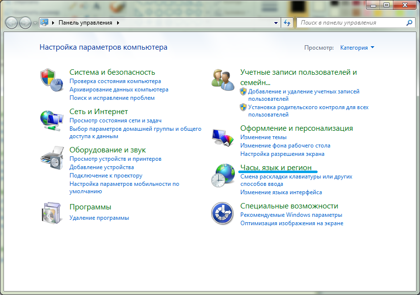The image size is (420, 295).
Task: Open Поиск и исправление проблем link
Action: tap(112, 98)
